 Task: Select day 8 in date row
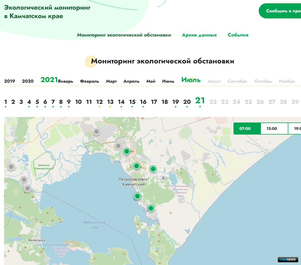coord(61,102)
